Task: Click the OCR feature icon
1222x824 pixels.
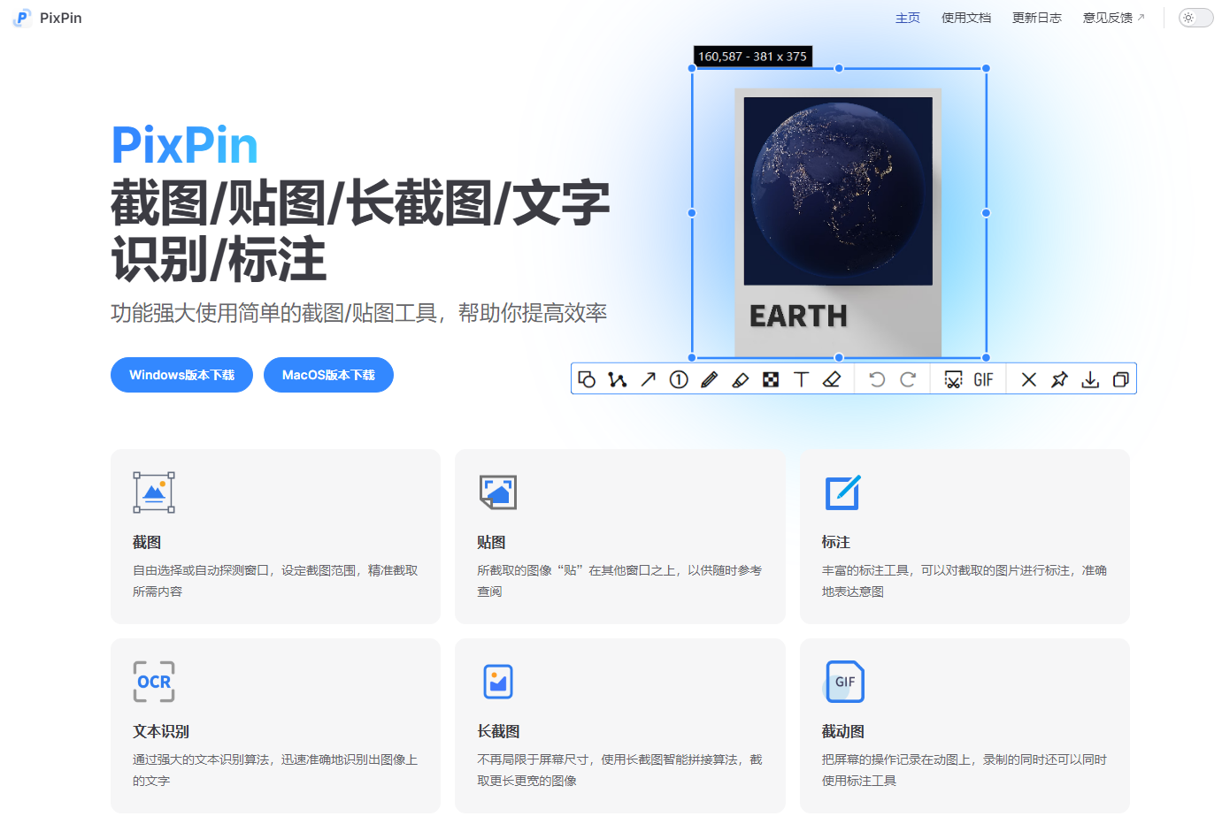Action: [x=154, y=682]
